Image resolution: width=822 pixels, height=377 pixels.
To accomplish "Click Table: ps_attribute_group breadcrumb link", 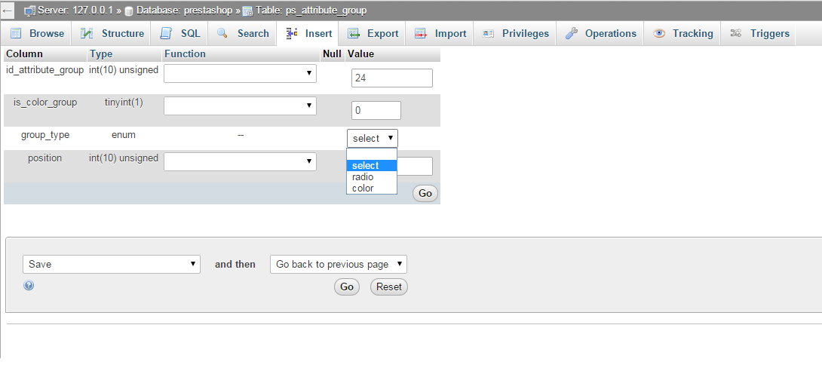I will tap(311, 11).
